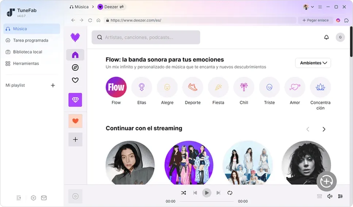
Task: Open the group in white outfits thumbnail
Action: pyautogui.click(x=248, y=163)
